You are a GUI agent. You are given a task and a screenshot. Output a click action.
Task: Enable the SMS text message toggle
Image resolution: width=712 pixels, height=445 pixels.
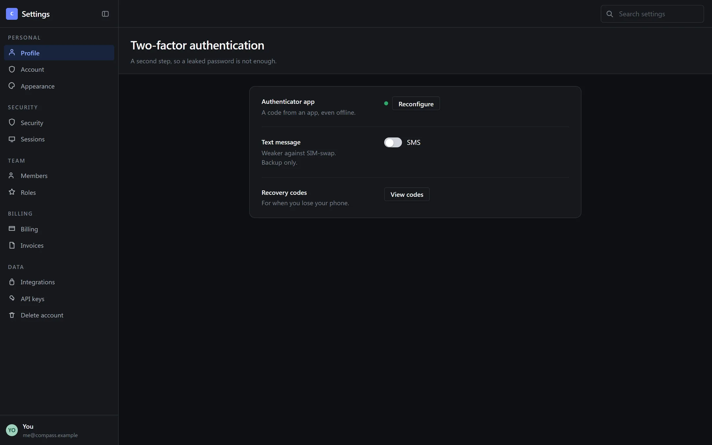[393, 142]
